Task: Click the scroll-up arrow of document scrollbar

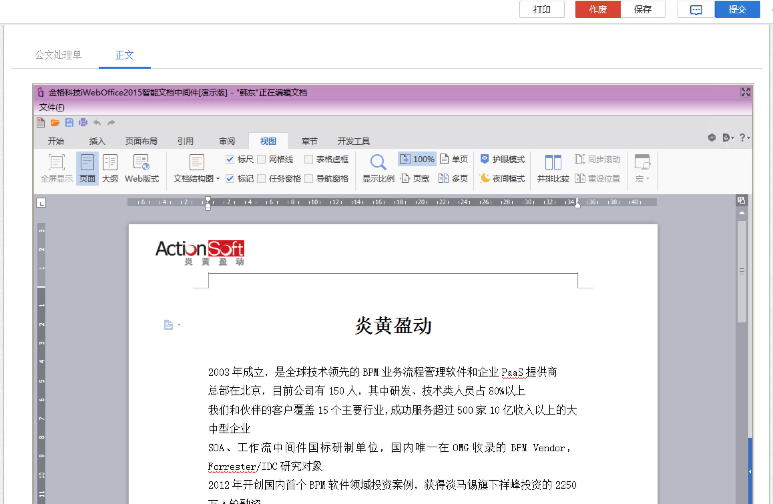Action: pos(742,213)
